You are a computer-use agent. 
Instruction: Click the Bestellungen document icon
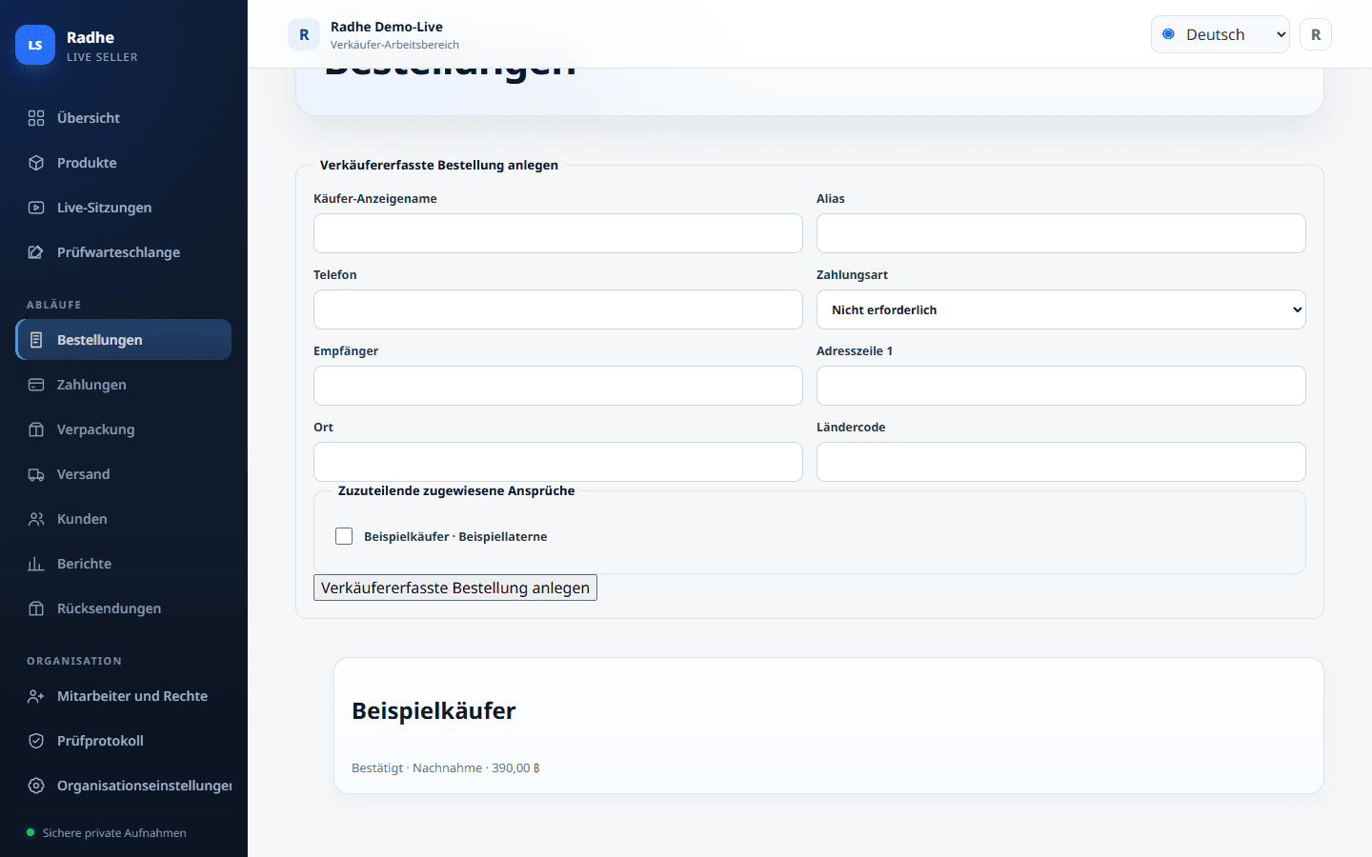[x=36, y=340]
